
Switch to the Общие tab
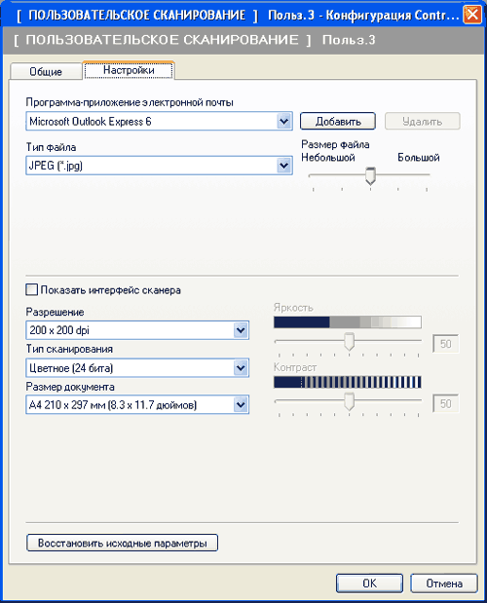click(x=46, y=71)
